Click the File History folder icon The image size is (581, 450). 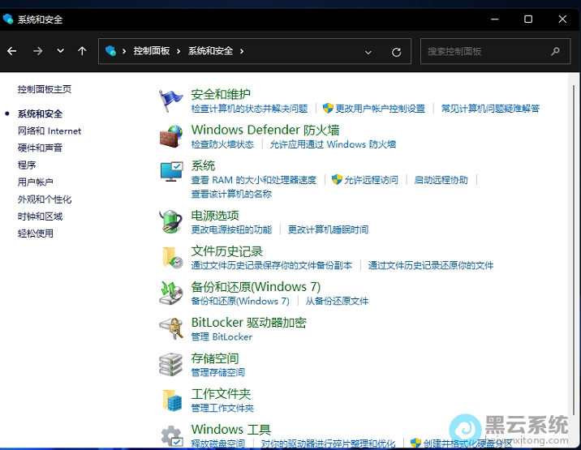click(171, 257)
